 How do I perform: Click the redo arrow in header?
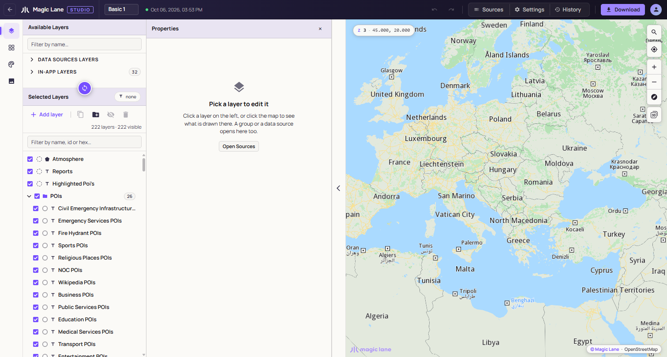[x=451, y=10]
